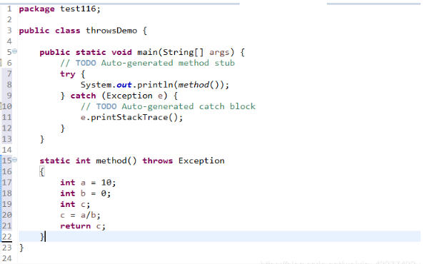Click the opening brace on line 16
This screenshot has height=264, width=425.
click(41, 172)
